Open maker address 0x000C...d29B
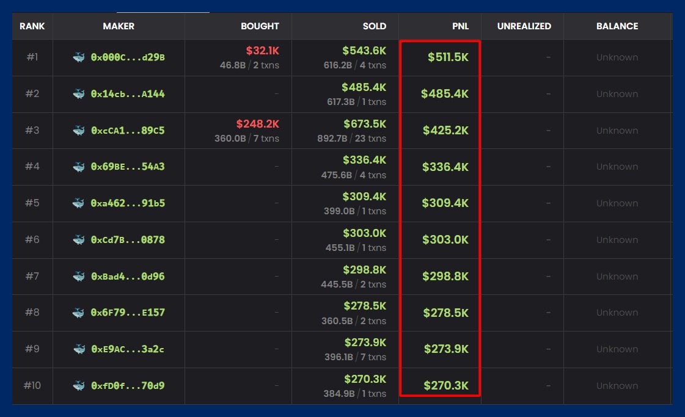The width and height of the screenshot is (685, 417). 128,57
